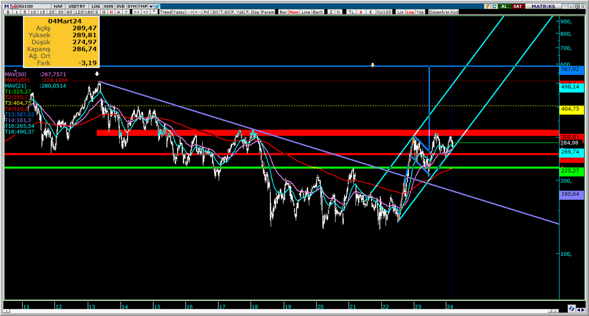Click the F. Yük load button
This screenshot has height=316, width=589.
pyautogui.click(x=238, y=12)
